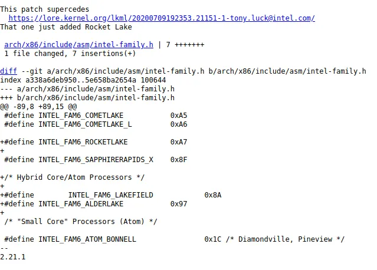Click the '--- a/arch/x86' old file header line

87,89
